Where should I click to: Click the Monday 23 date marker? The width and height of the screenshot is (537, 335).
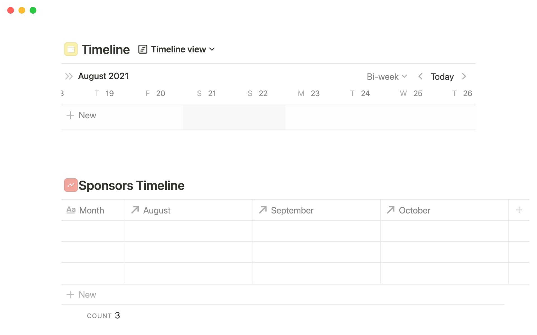coord(309,94)
